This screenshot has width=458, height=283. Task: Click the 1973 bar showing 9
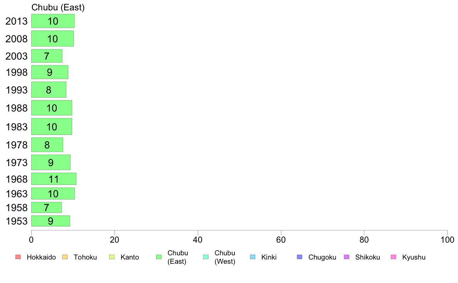pyautogui.click(x=51, y=162)
